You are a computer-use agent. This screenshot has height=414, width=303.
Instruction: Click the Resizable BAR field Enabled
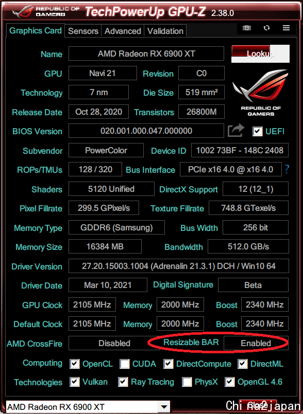point(256,343)
